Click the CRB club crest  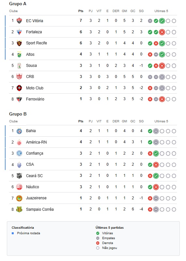19,77
